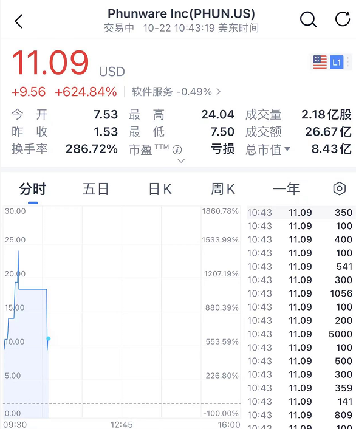Click the Phunware Inc(PHUN.US) title
Image resolution: width=356 pixels, height=429 pixels.
point(181,13)
